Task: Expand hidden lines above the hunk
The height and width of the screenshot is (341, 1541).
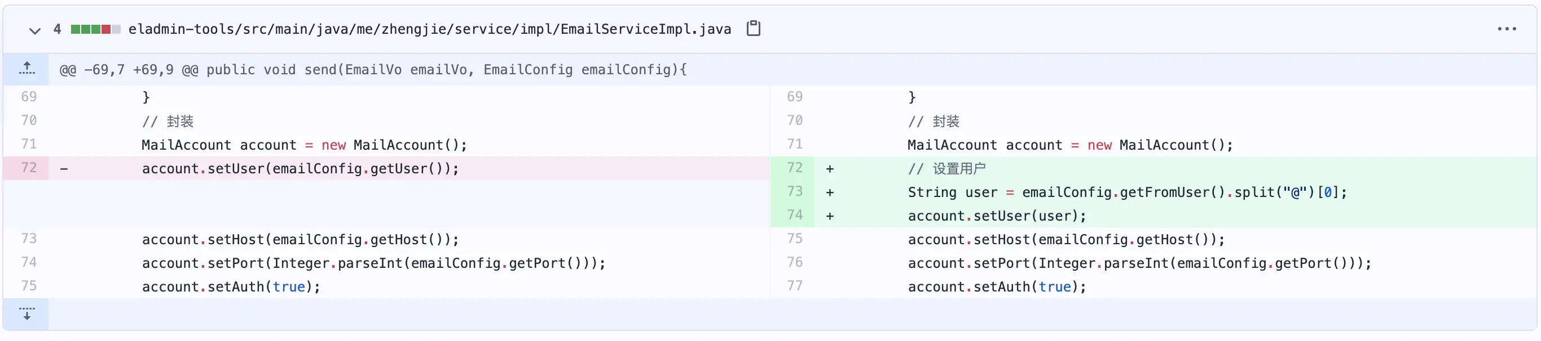Action: [27, 69]
